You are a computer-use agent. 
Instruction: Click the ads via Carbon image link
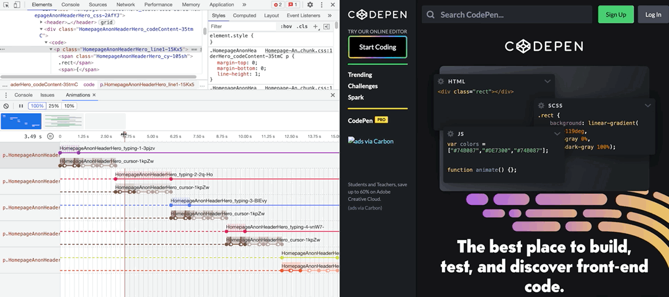(x=371, y=141)
